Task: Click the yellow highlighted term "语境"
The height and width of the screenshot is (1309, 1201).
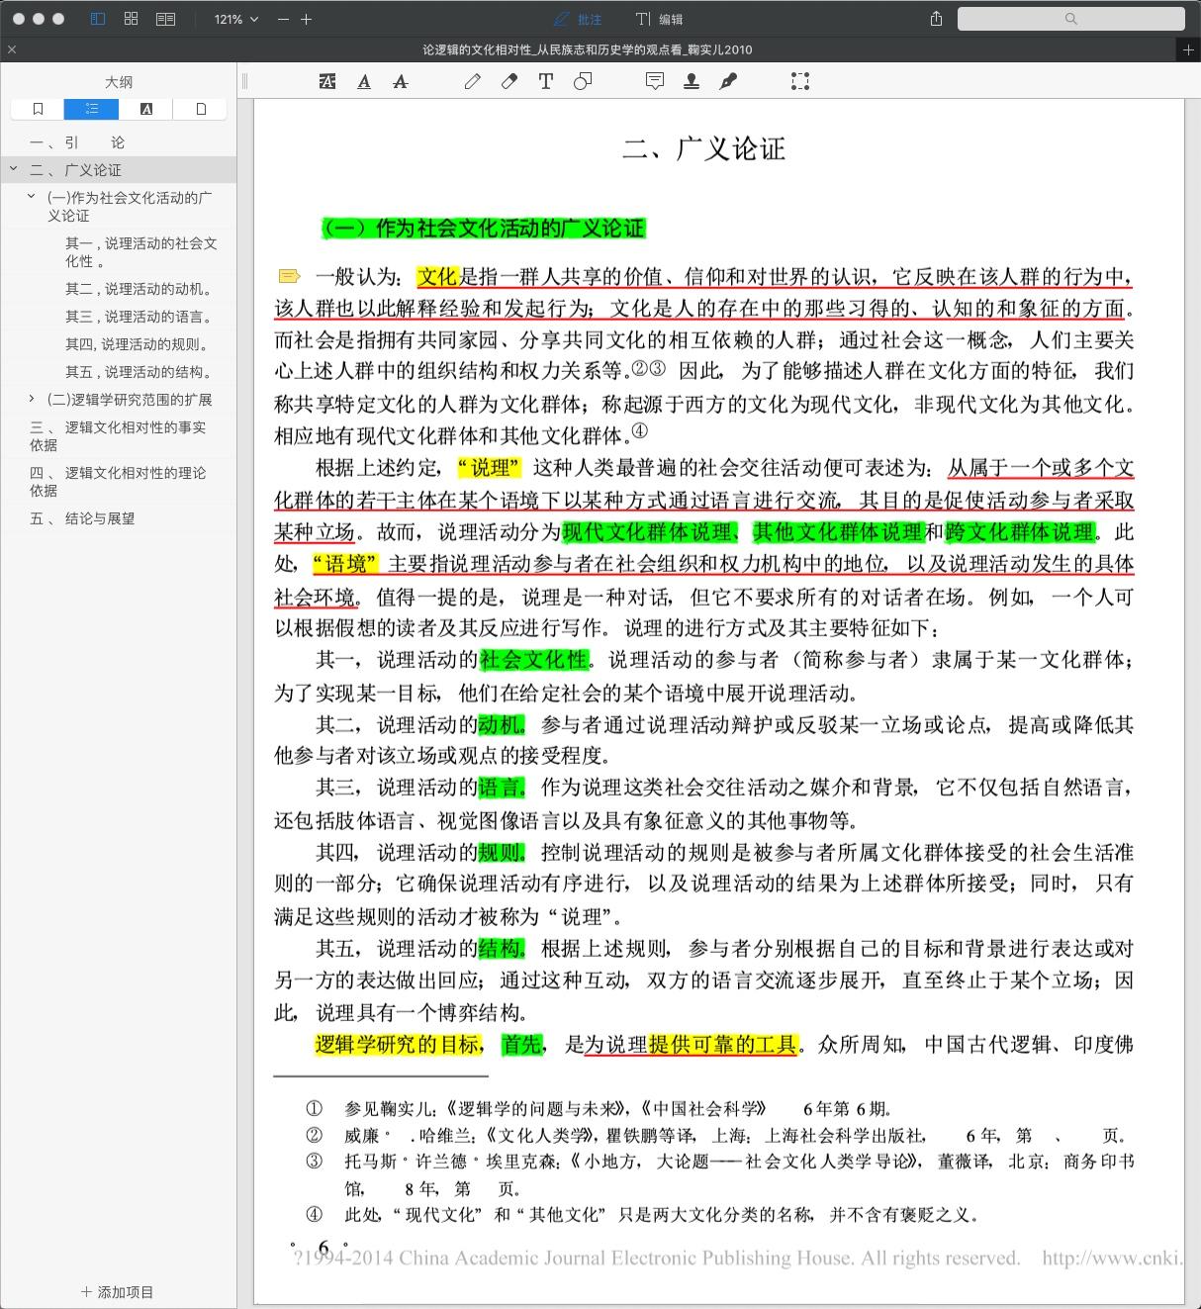Action: (345, 564)
